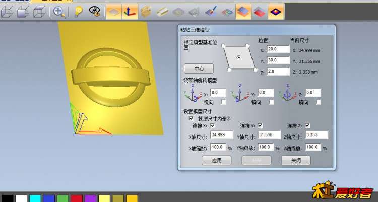Click the 应用 button
Image resolution: width=378 pixels, height=202 pixels.
coord(217,160)
